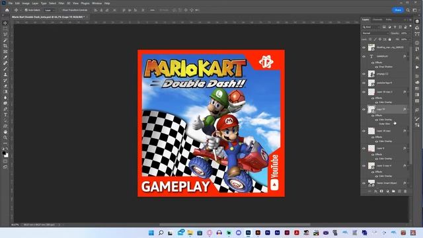This screenshot has width=423, height=238.
Task: Click new adjustment layer icon
Action: pos(387,191)
